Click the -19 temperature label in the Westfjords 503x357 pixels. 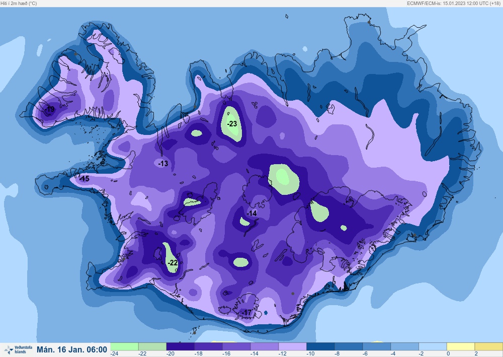click(x=50, y=109)
